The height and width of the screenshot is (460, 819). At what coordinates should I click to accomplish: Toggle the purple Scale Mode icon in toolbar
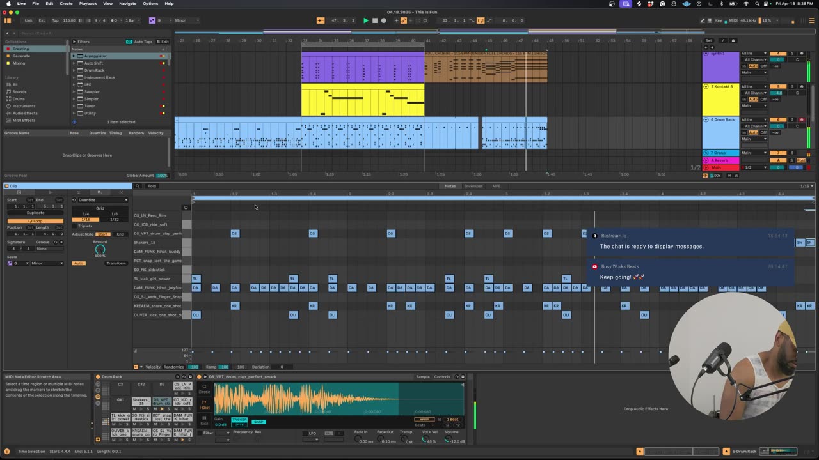point(152,20)
